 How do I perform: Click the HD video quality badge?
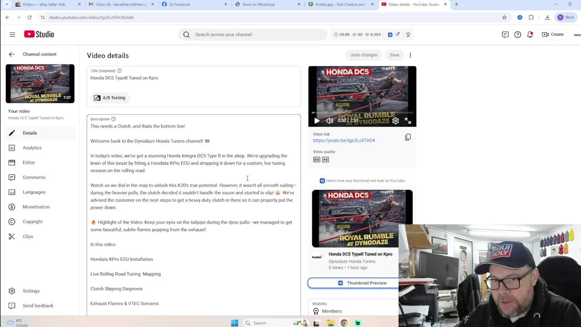325,159
